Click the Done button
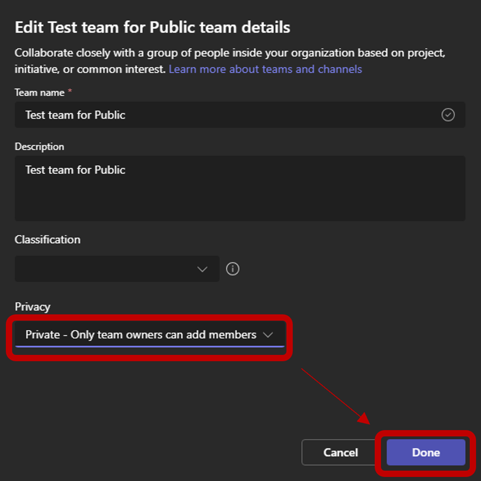481x481 pixels. coord(426,452)
